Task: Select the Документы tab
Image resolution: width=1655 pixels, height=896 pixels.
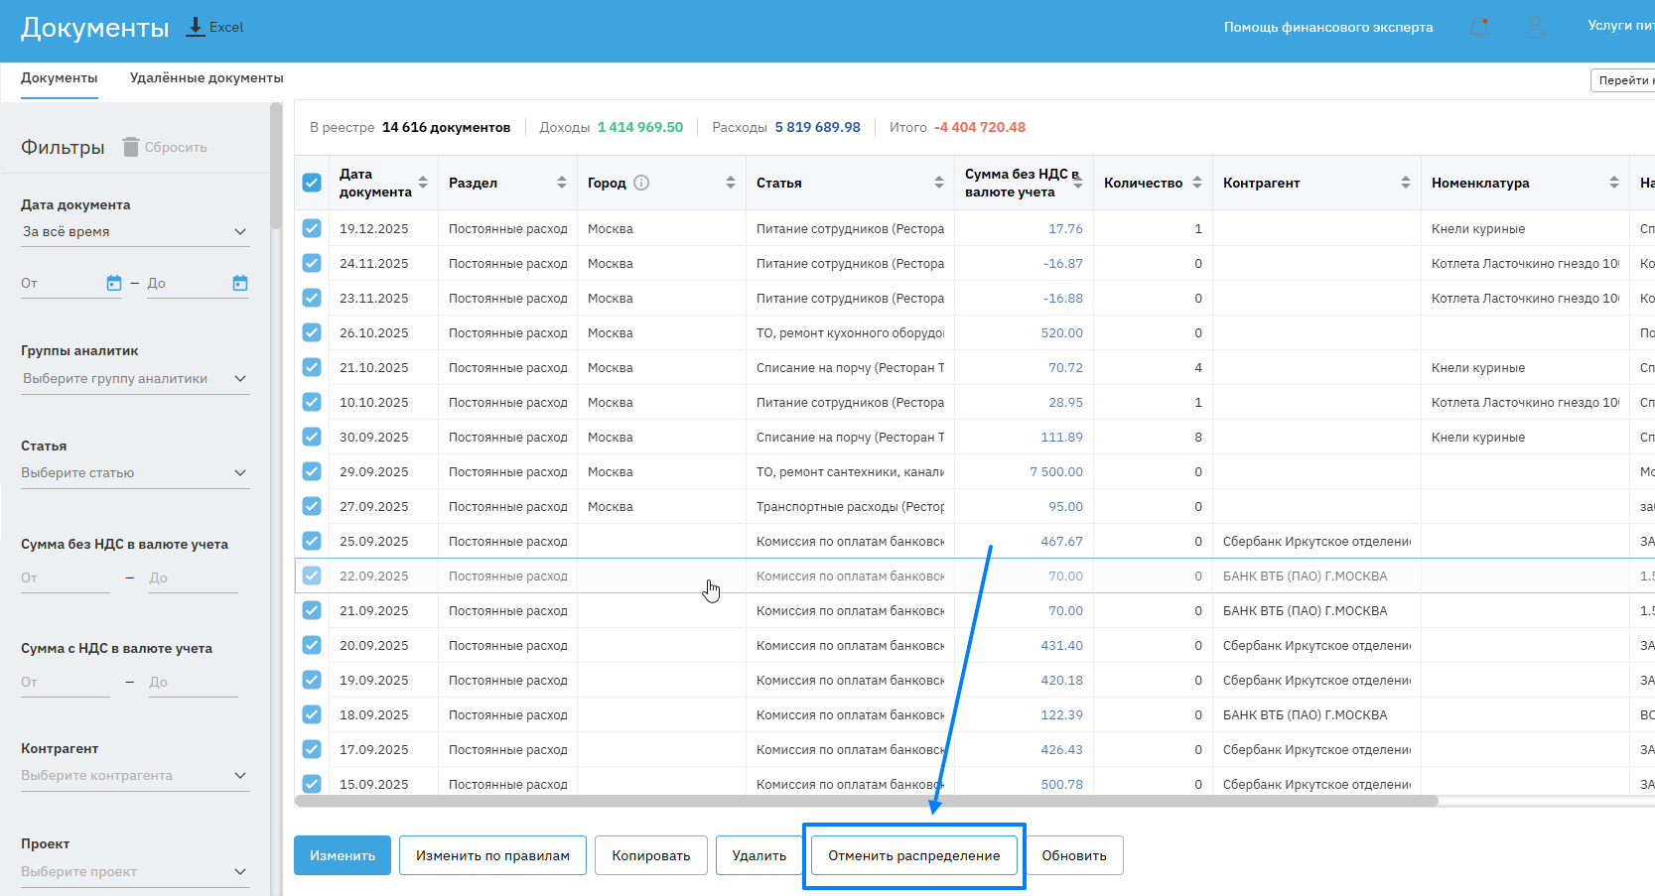Action: 60,78
